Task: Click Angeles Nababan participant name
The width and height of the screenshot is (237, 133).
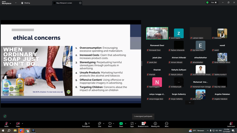Action: click(222, 94)
